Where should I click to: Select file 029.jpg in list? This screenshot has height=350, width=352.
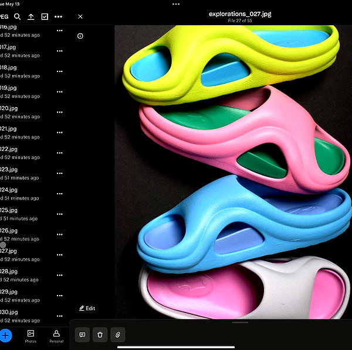(x=33, y=296)
